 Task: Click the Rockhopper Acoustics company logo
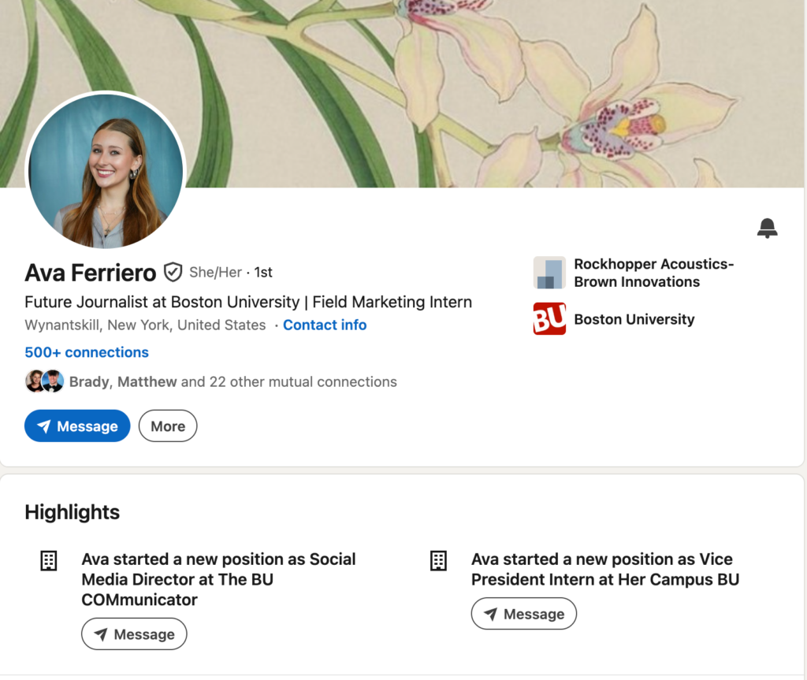coord(549,273)
